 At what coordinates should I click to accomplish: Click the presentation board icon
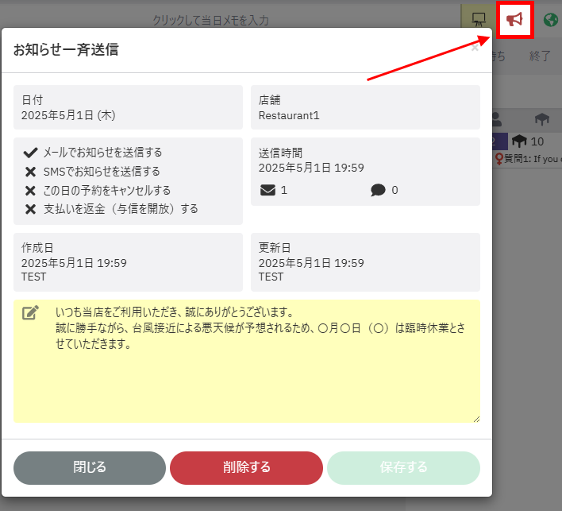point(479,19)
